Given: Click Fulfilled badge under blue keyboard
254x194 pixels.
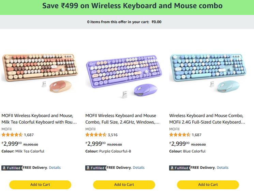Looking at the screenshot, I should 179,168.
